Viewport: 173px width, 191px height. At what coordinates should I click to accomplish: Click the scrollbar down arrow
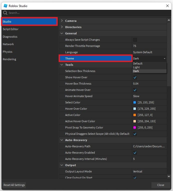click(x=169, y=176)
